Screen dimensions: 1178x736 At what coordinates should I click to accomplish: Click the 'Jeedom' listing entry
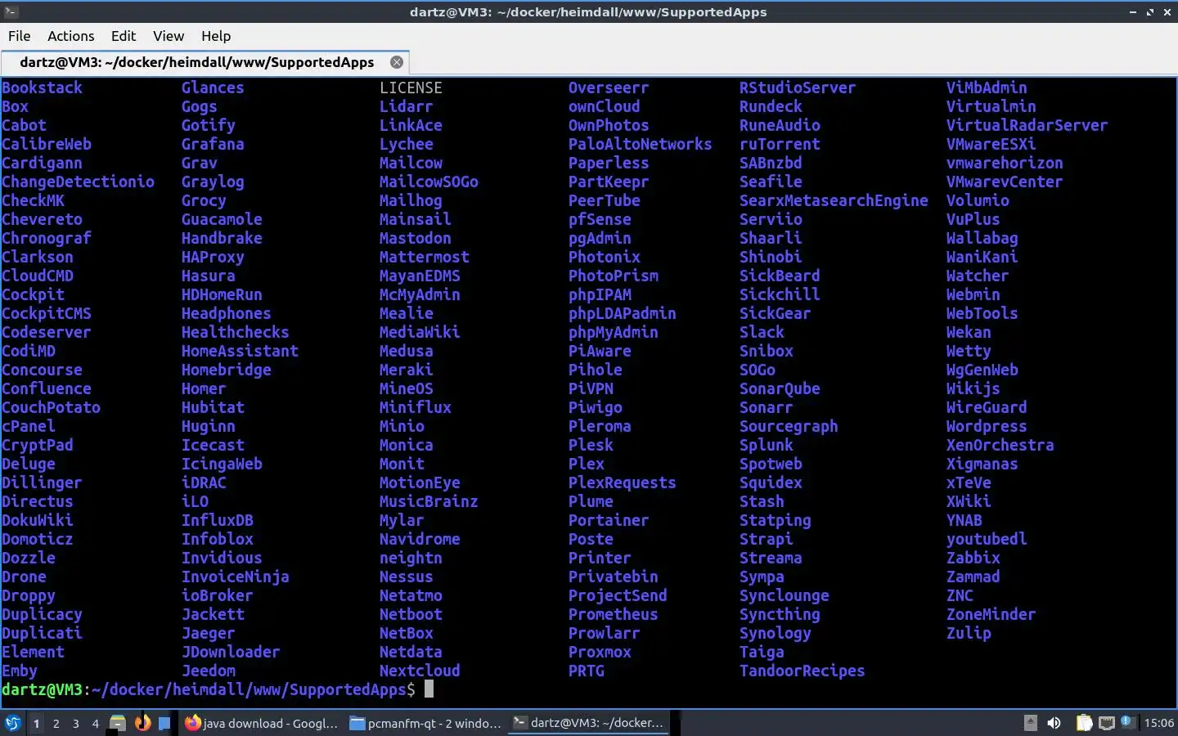[x=209, y=671]
